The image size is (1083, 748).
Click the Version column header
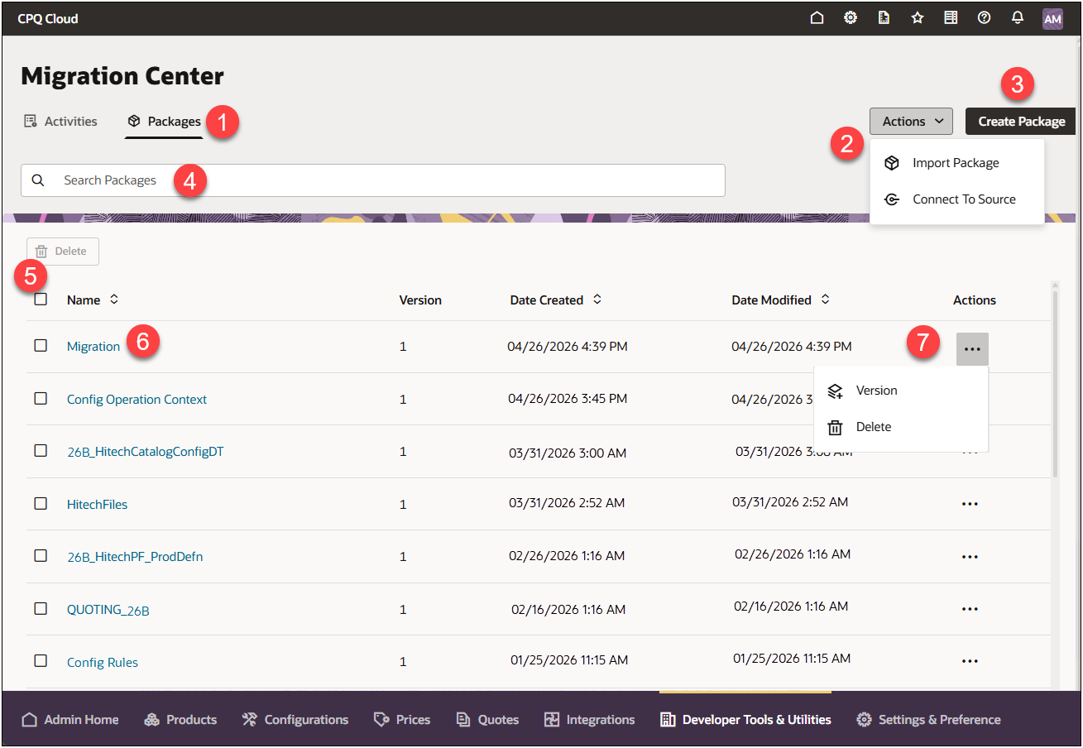click(420, 300)
